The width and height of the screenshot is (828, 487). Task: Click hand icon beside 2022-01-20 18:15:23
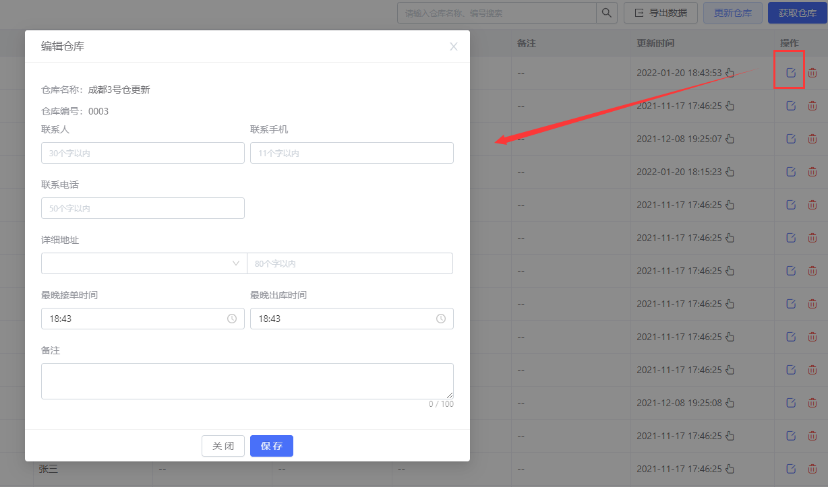coord(730,172)
